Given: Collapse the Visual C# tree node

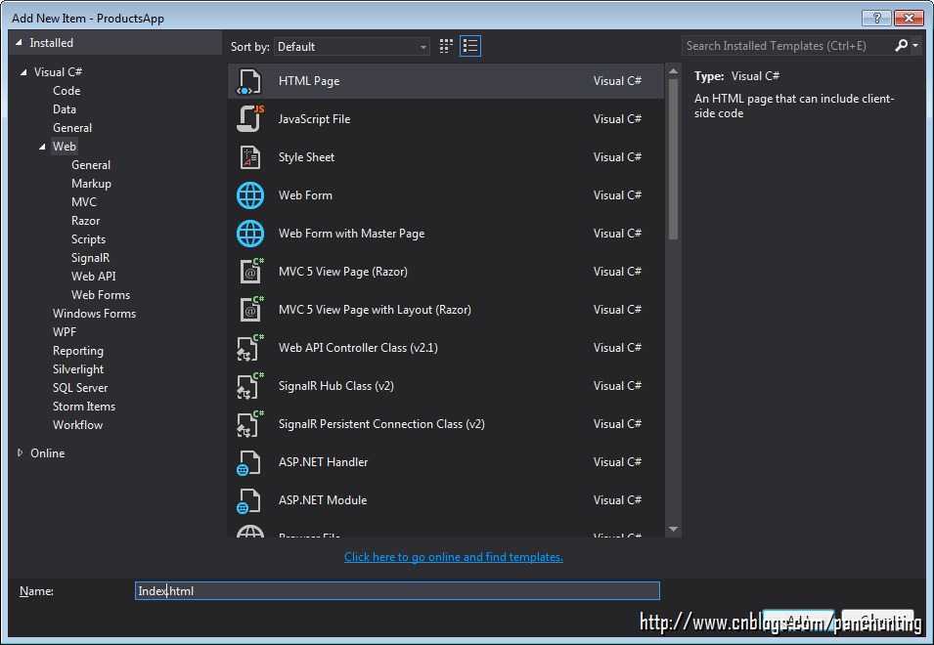Looking at the screenshot, I should [x=23, y=72].
